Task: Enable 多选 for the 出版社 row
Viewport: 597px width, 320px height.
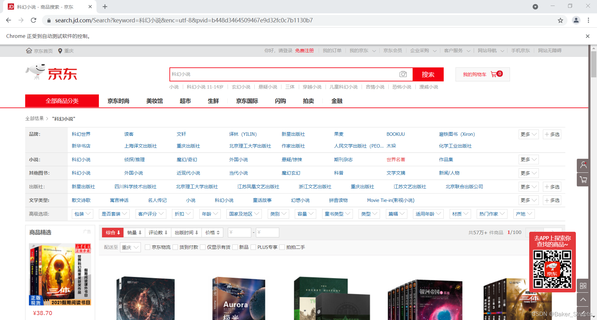Action: [x=552, y=187]
